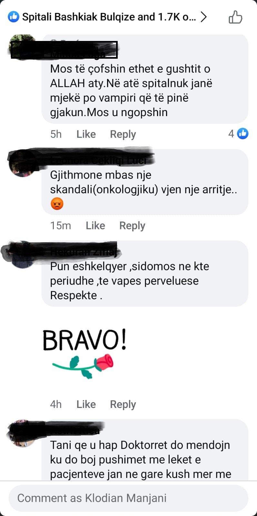The height and width of the screenshot is (516, 257).
Task: Tap the Pun eshkelqyer comment bubble
Action: pyautogui.click(x=145, y=273)
